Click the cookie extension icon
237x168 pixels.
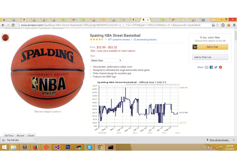pyautogui.click(x=228, y=25)
